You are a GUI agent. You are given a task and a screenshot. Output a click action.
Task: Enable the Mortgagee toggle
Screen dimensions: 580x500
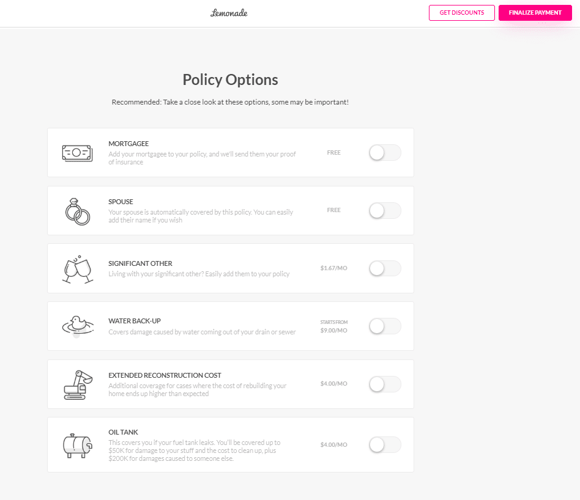(385, 153)
